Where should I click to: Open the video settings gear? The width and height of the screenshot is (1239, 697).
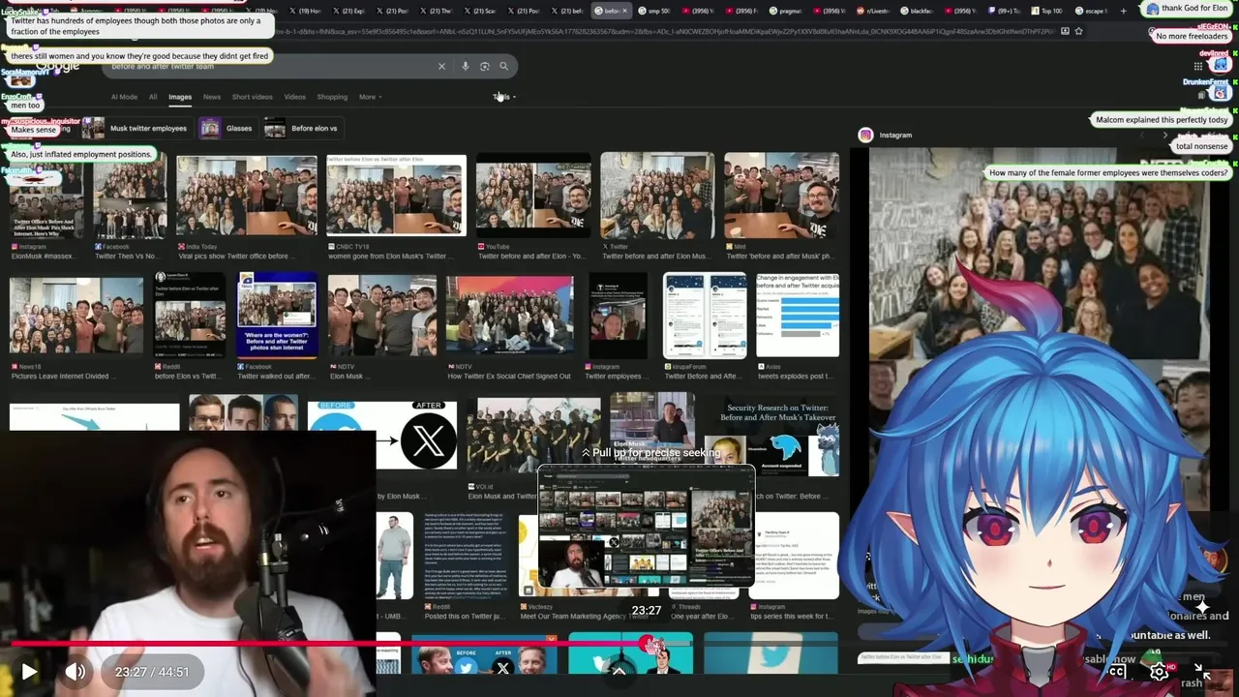(1159, 671)
